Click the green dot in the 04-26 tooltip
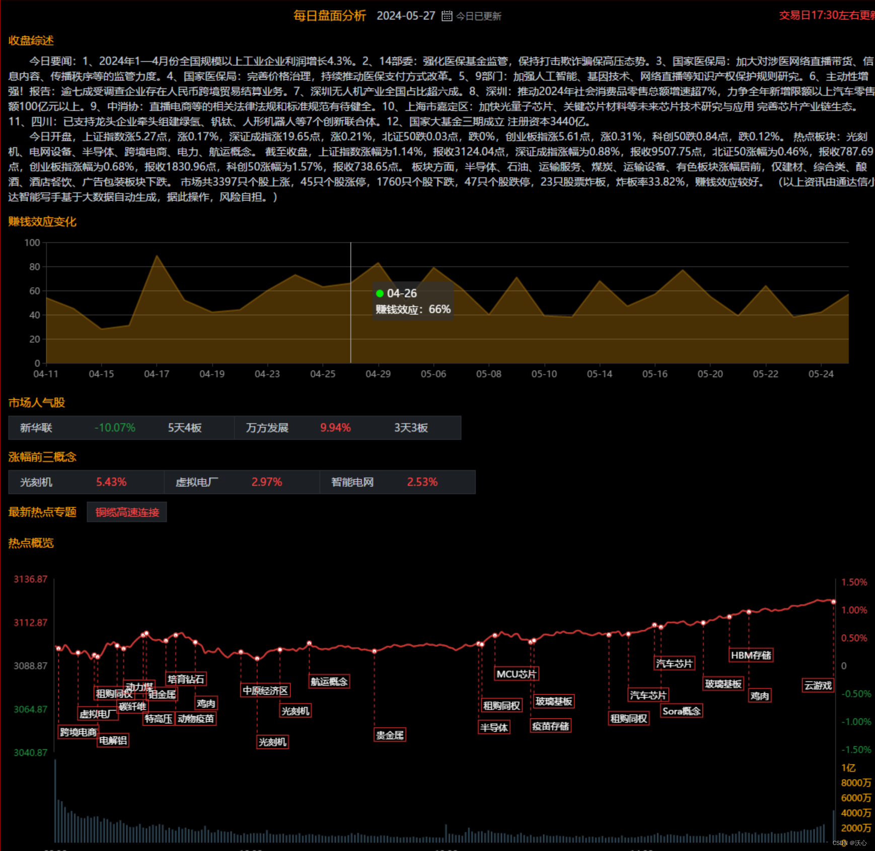The image size is (875, 851). (380, 294)
